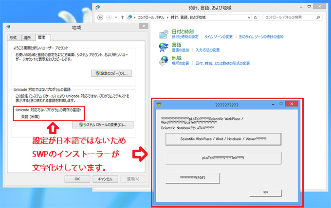This screenshot has height=208, width=331.
Task: Close the 地域 dialog
Action: click(x=144, y=26)
